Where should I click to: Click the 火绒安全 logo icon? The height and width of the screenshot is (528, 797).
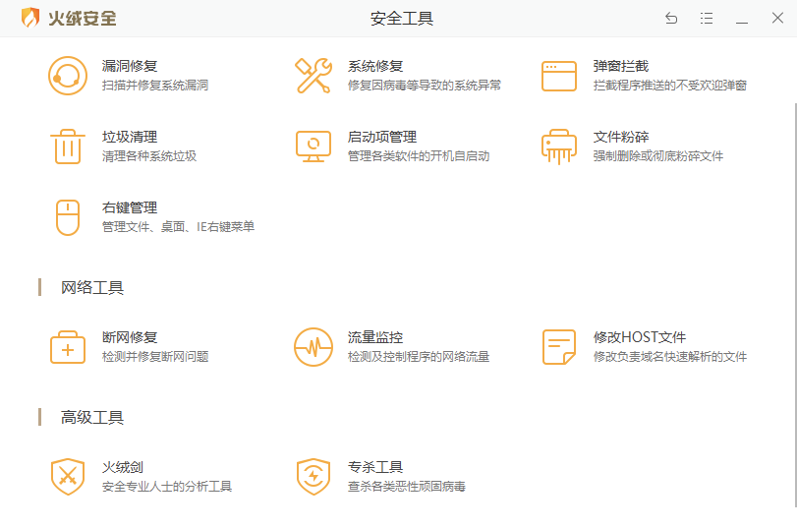pyautogui.click(x=30, y=18)
